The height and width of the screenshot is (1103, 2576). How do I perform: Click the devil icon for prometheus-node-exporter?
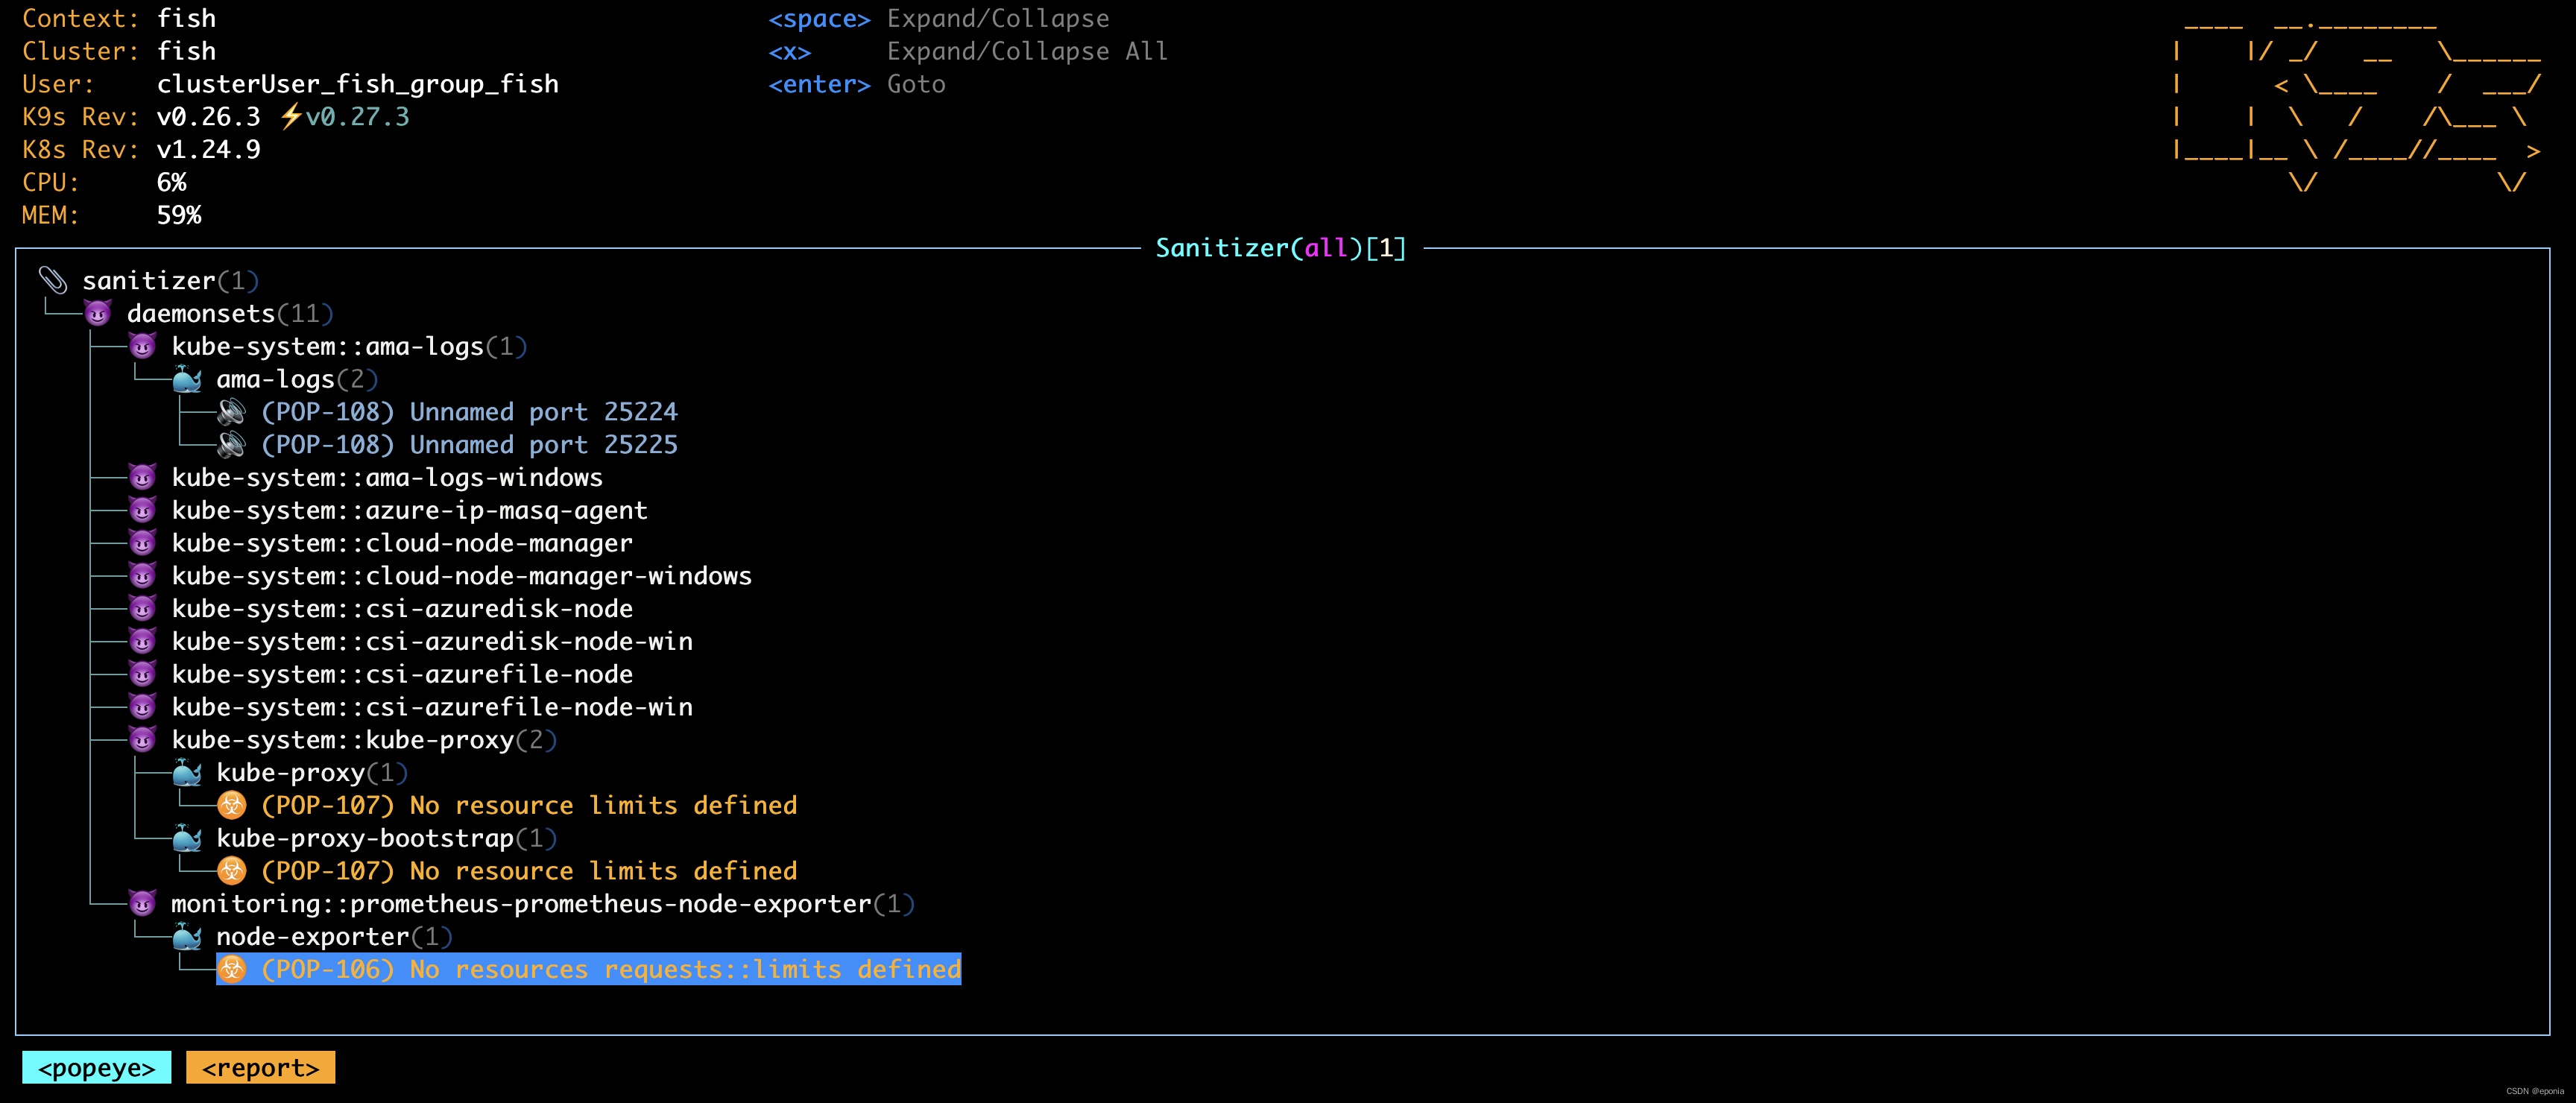(x=143, y=904)
